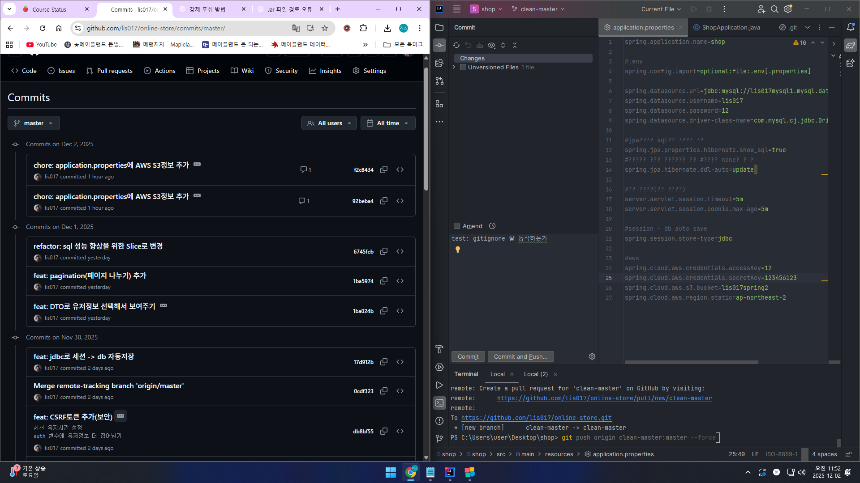Open Pull Requests tool window in IntelliJ

[439, 81]
